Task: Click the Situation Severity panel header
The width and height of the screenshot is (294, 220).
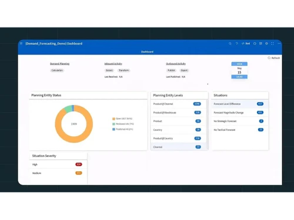Action: 58,156
